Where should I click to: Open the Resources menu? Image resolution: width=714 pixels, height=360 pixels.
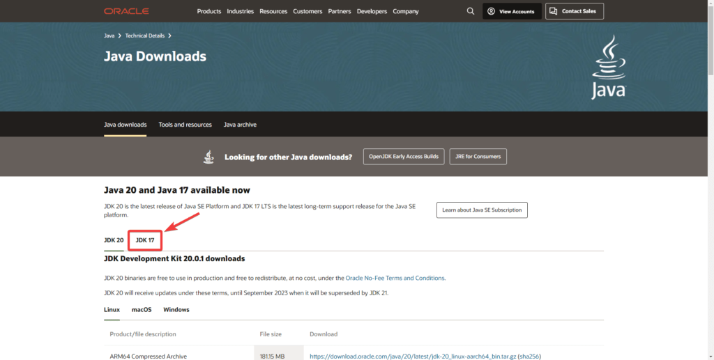273,11
